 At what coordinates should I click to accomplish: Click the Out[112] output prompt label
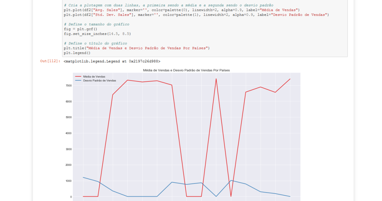coord(50,61)
